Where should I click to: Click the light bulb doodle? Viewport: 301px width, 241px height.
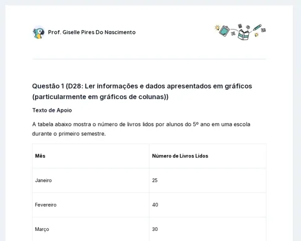click(218, 28)
